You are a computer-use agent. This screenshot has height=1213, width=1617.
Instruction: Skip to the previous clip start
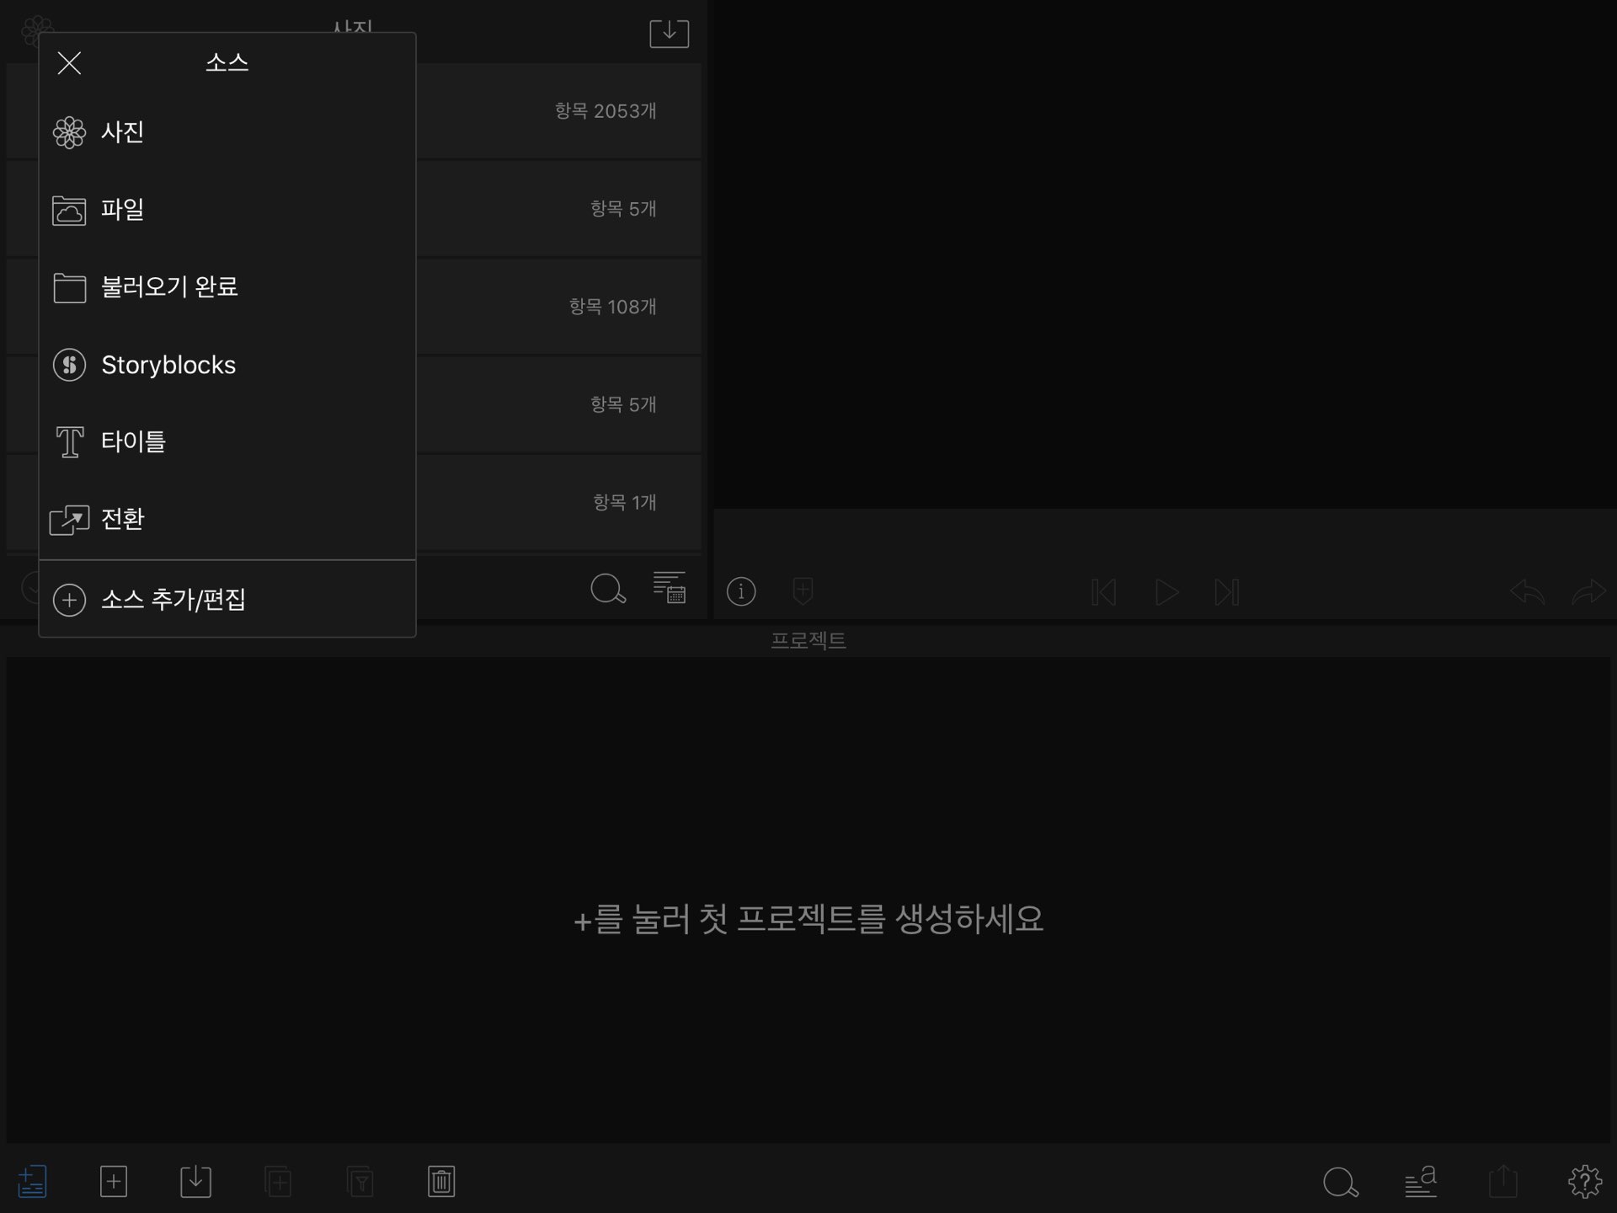click(x=1103, y=592)
